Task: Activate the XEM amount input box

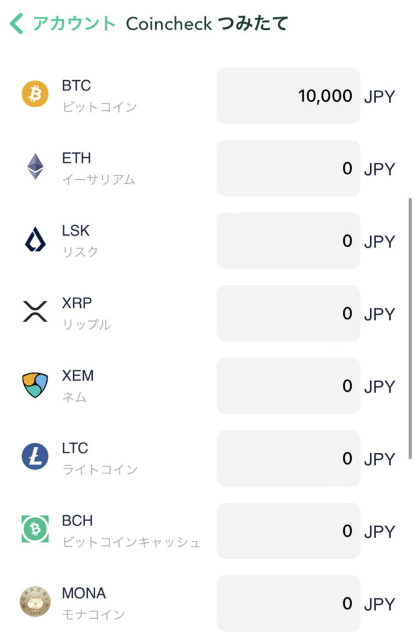Action: [x=289, y=386]
